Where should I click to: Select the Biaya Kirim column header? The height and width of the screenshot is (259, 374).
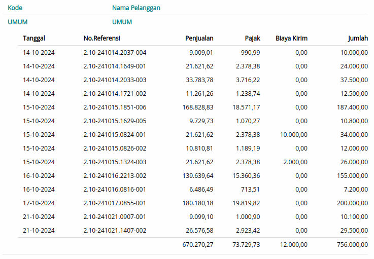coord(291,38)
